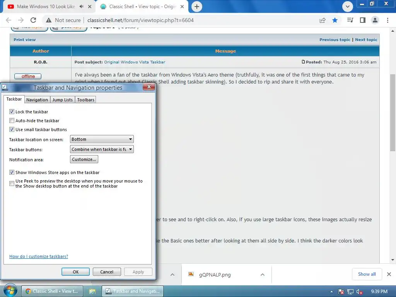Enable Use Peek to preview desktop
Screen dimensions: 396x297
point(12,184)
